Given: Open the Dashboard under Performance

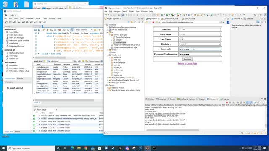Looking at the screenshot, I should [13, 65].
